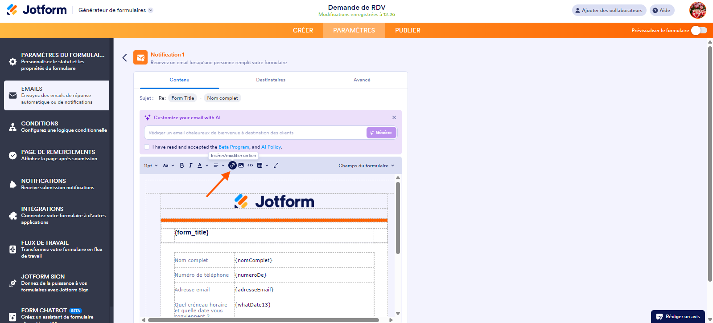Select the Emails envelope sidebar item
713x323 pixels.
[x=13, y=95]
